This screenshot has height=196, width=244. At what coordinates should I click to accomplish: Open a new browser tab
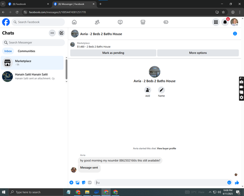[101, 4]
